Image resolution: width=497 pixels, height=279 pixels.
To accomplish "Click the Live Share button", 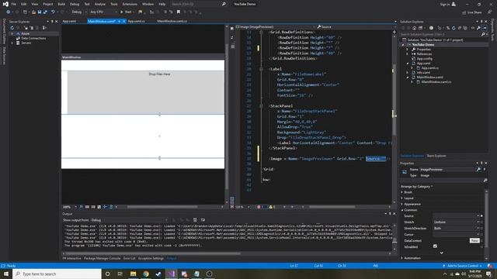I will pos(472,12).
